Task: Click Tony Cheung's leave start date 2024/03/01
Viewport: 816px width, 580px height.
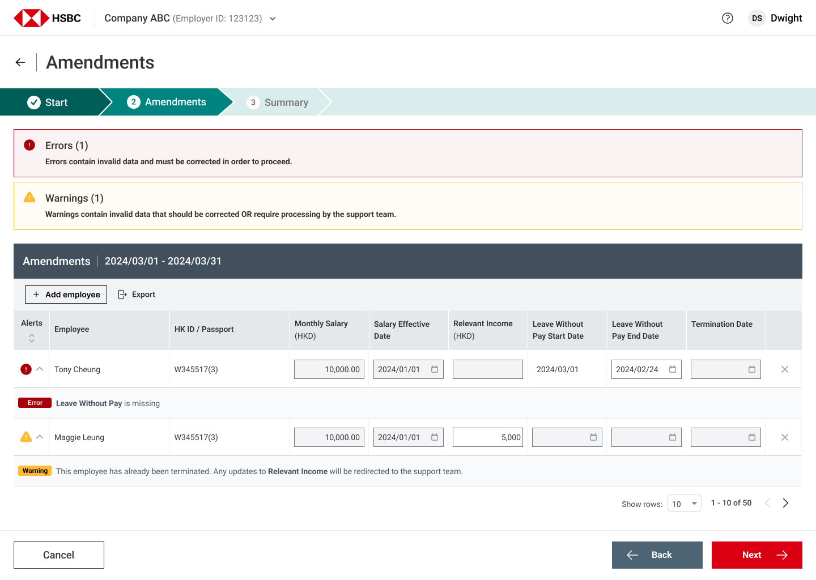Action: 558,369
